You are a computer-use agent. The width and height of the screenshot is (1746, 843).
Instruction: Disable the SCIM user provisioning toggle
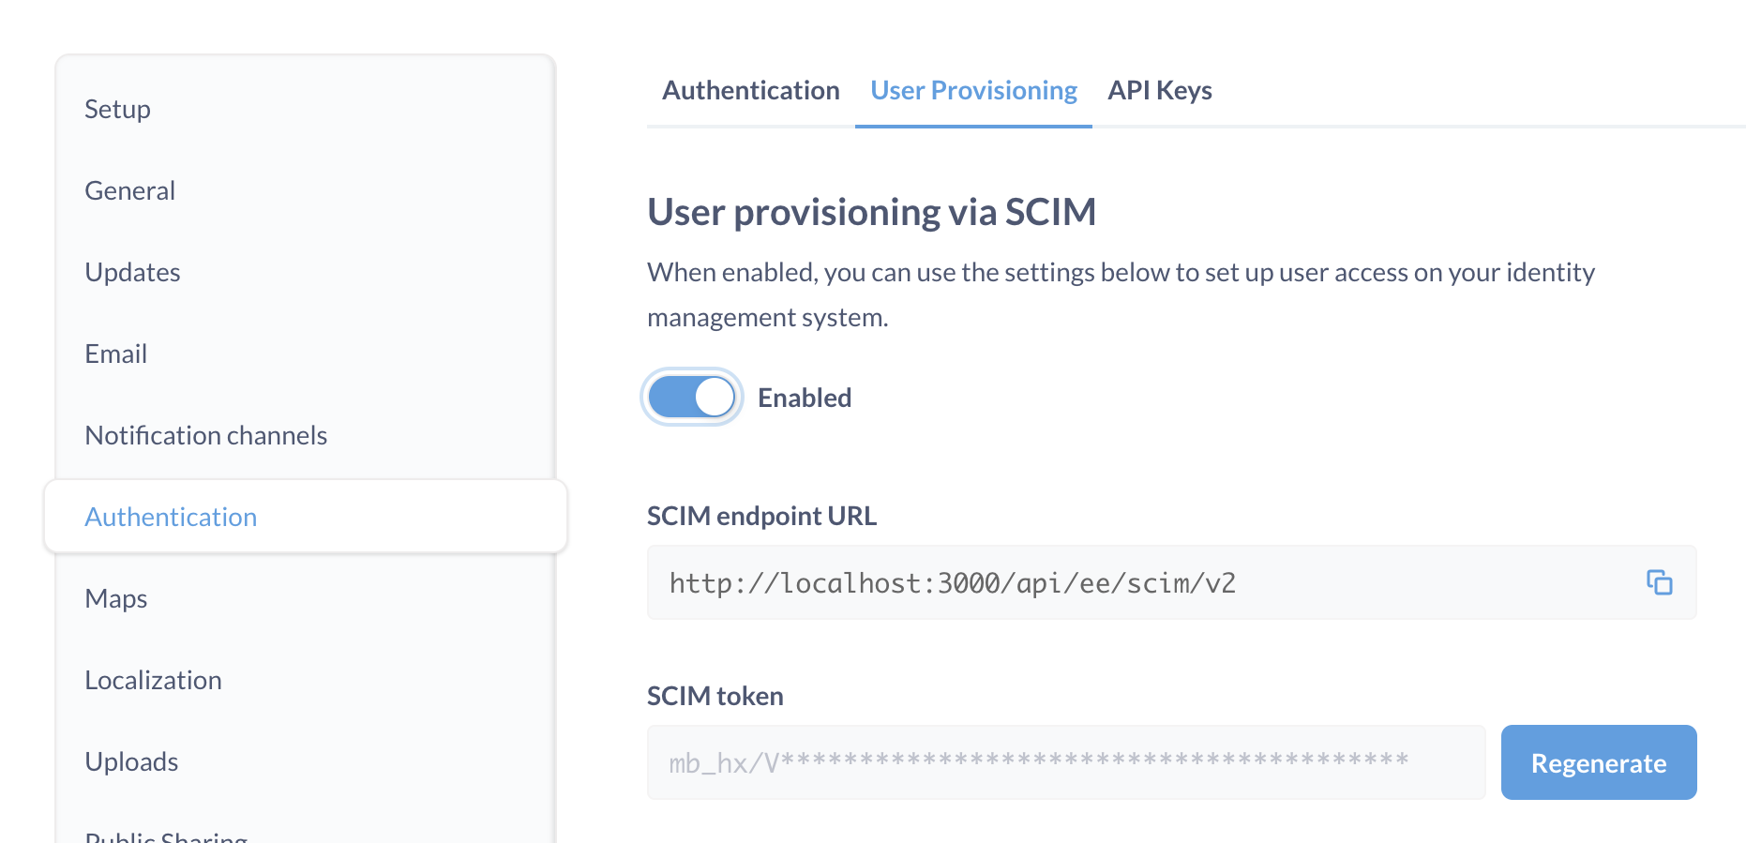692,398
